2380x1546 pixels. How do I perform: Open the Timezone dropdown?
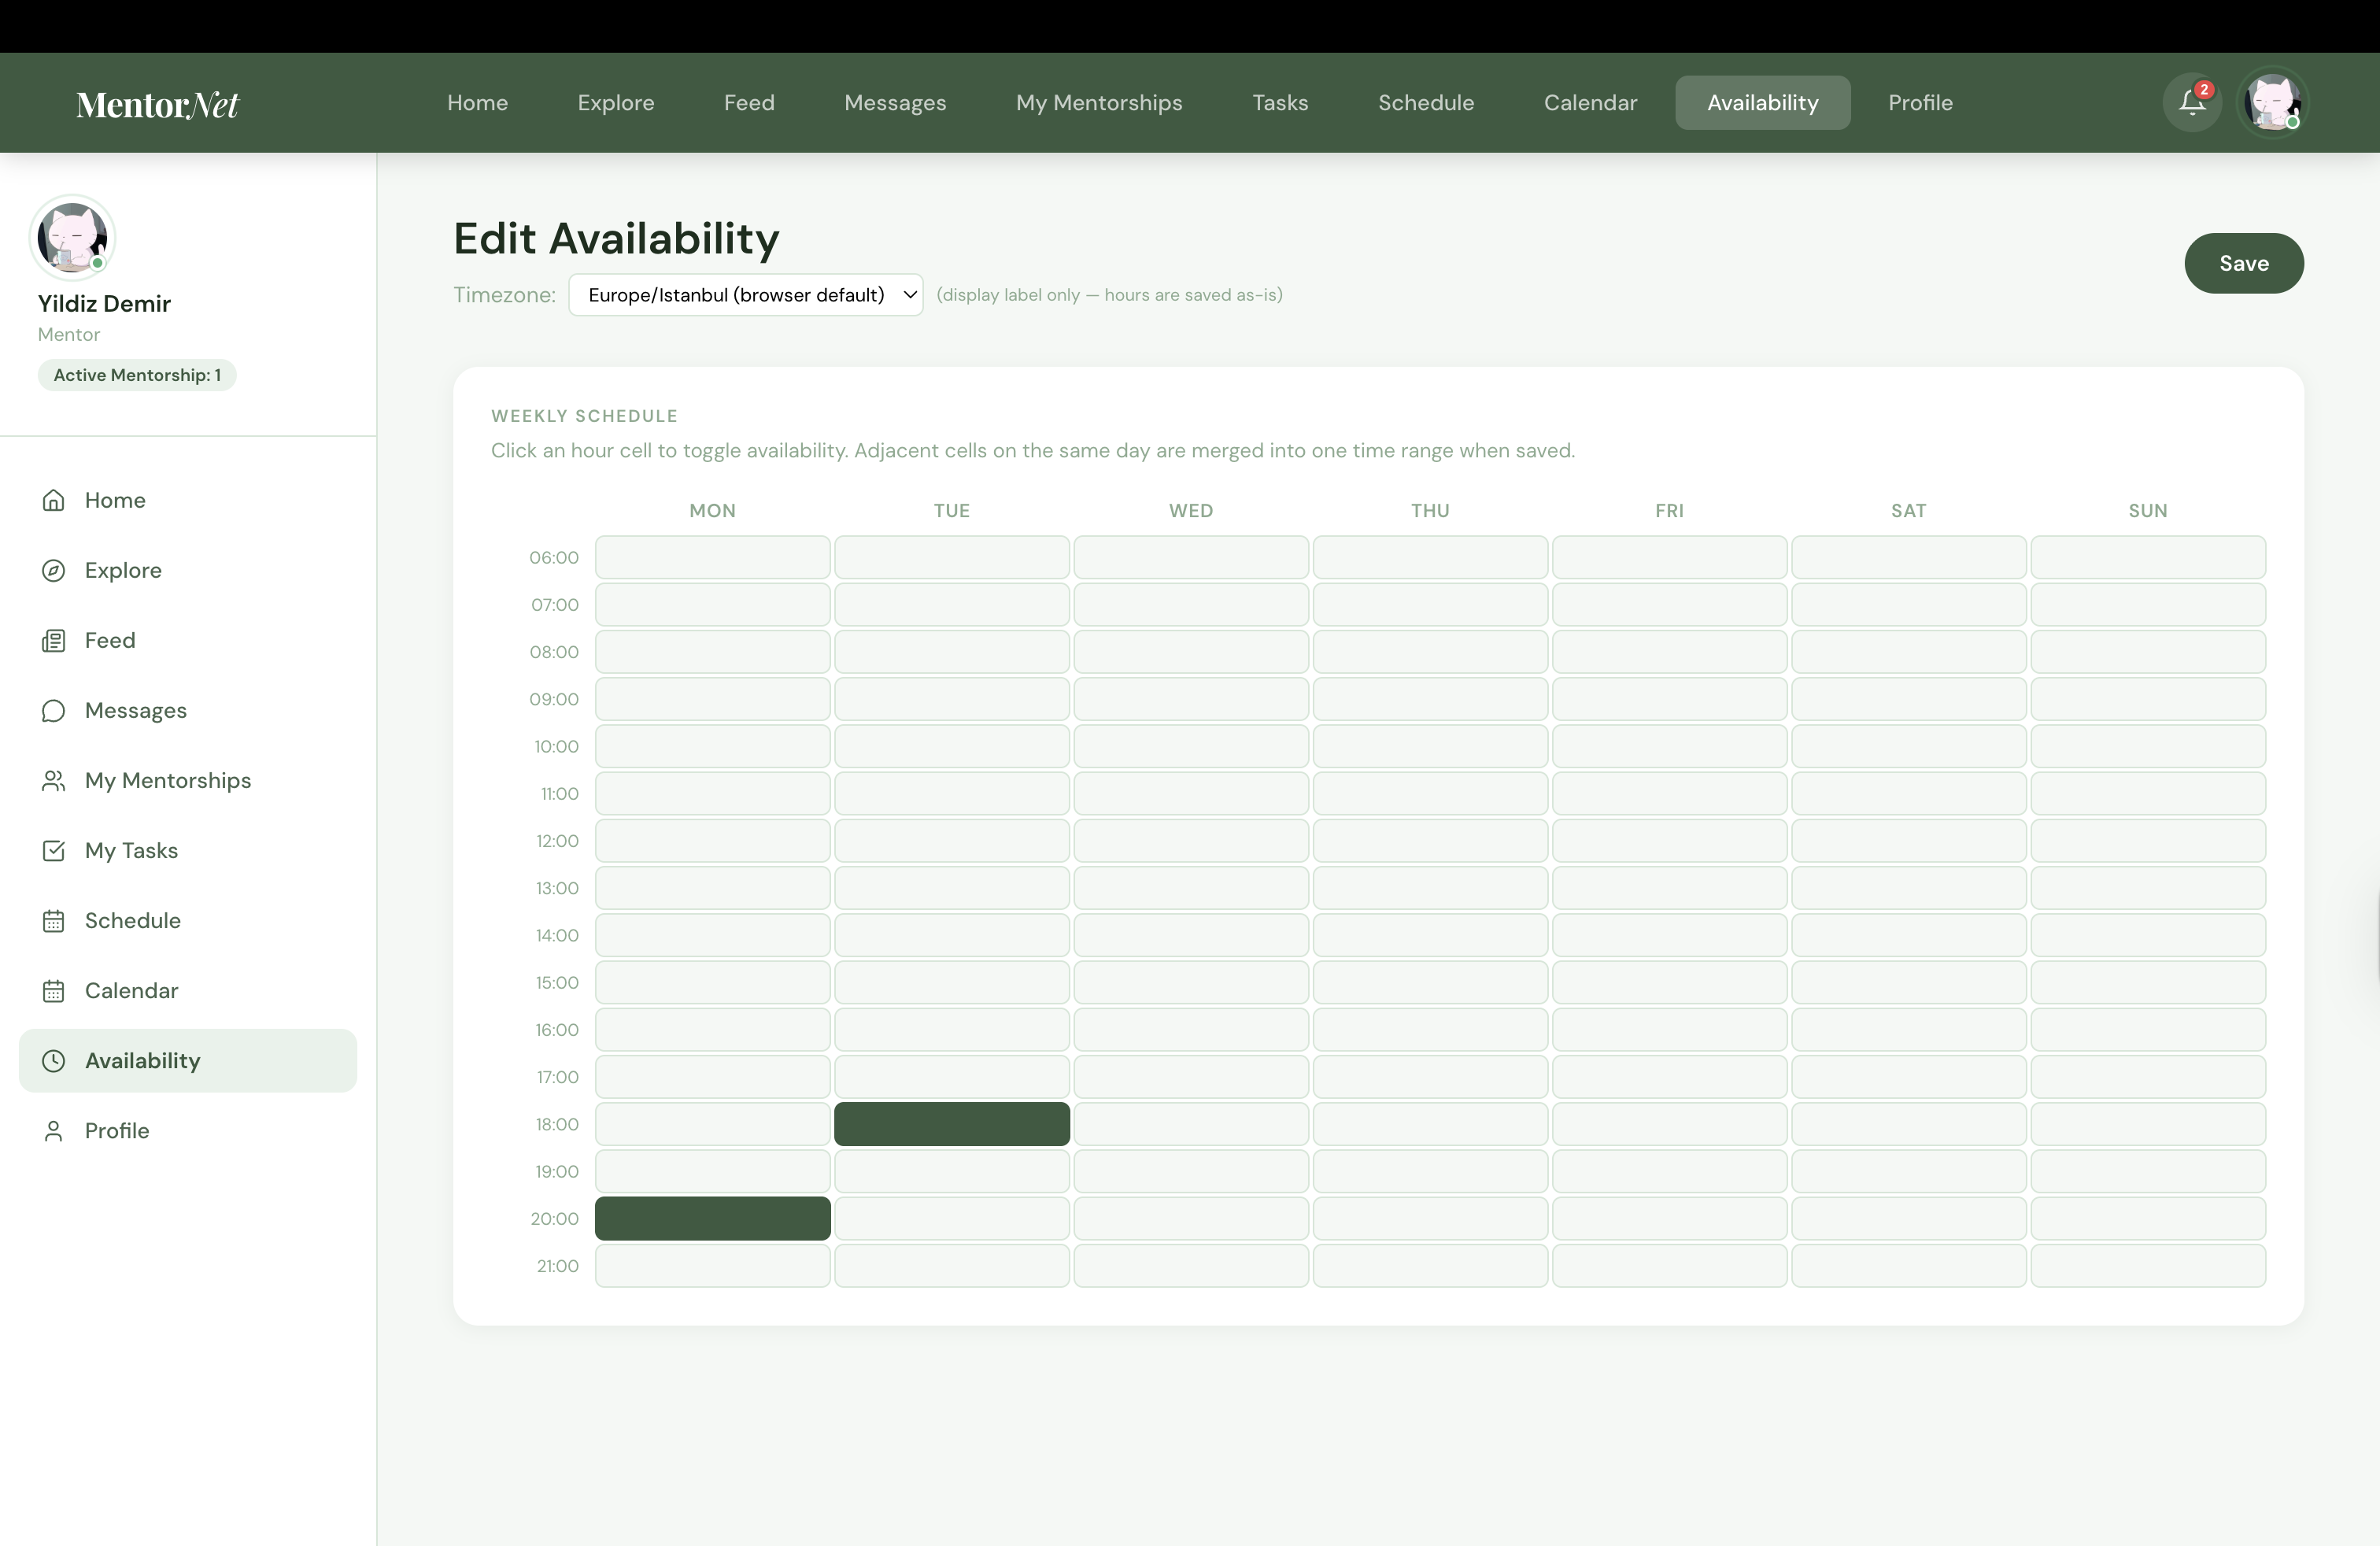coord(746,295)
